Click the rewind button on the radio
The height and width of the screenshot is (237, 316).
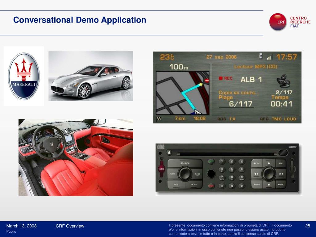[x=256, y=174]
